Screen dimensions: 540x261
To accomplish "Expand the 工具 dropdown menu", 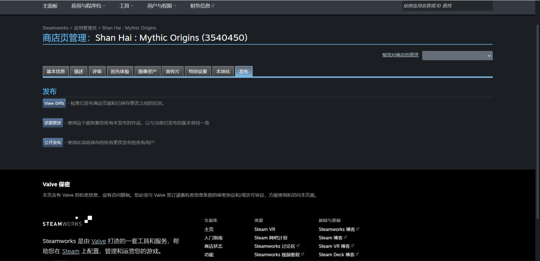I will point(126,6).
